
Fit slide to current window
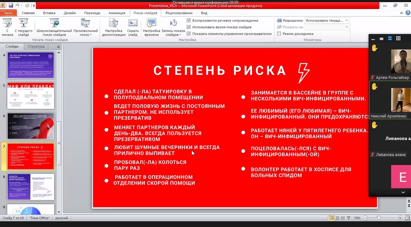point(407,218)
